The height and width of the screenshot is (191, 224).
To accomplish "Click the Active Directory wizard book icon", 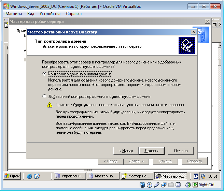I will pos(187,45).
